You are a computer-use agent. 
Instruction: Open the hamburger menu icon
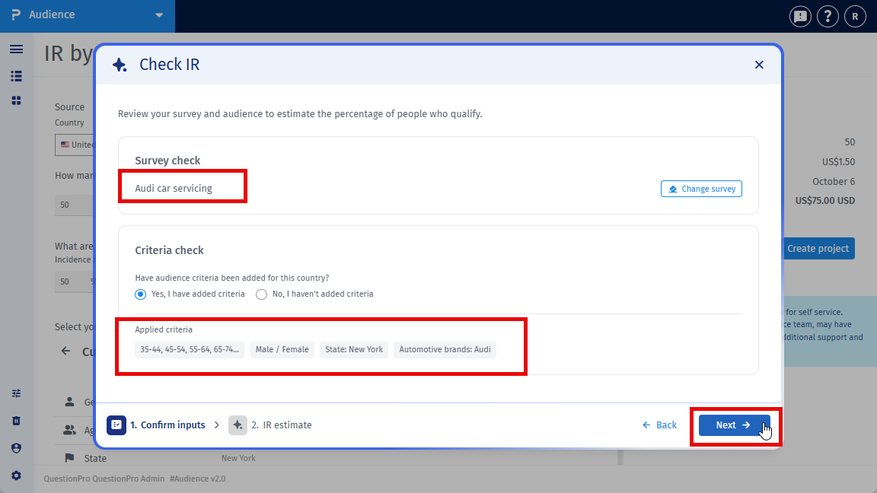tap(16, 49)
